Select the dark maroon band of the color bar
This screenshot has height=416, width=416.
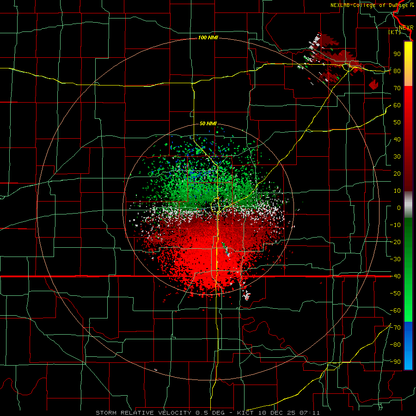[x=408, y=175]
